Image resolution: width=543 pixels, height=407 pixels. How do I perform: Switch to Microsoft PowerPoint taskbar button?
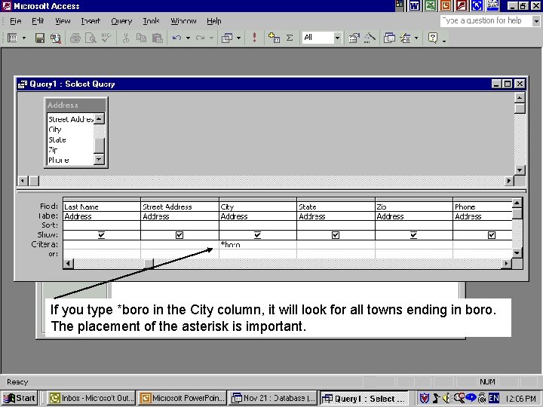point(183,398)
